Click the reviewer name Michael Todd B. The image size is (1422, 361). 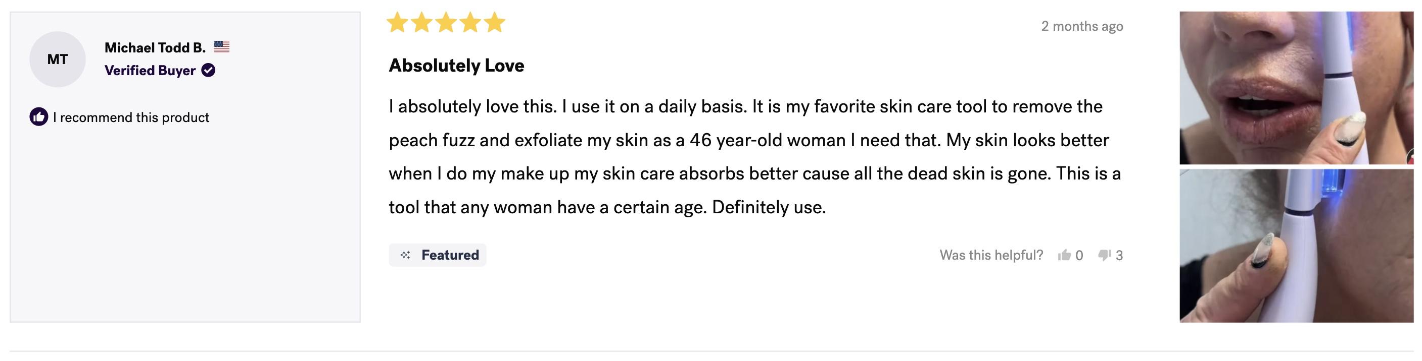[155, 48]
